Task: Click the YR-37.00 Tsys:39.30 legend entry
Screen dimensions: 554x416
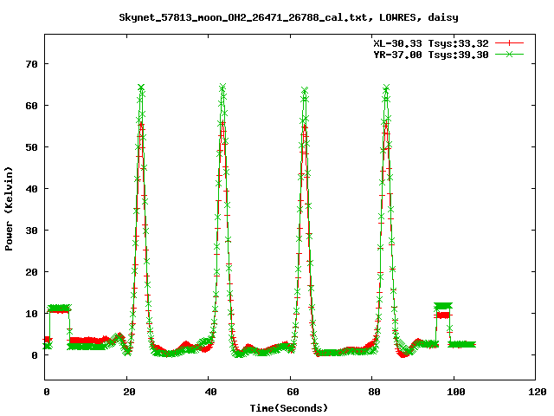Action: click(x=431, y=55)
